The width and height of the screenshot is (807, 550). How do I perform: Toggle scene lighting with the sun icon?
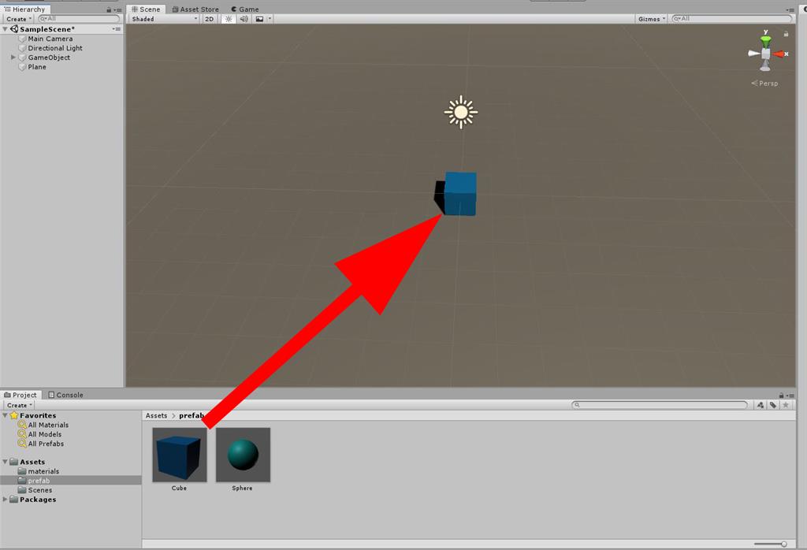coord(229,19)
